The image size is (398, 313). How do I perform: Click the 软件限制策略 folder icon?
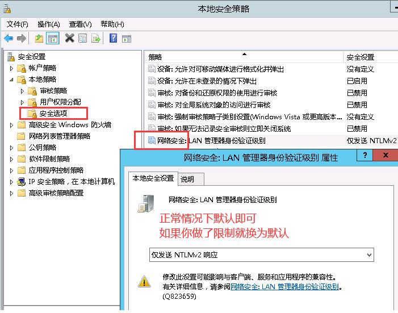[22, 159]
